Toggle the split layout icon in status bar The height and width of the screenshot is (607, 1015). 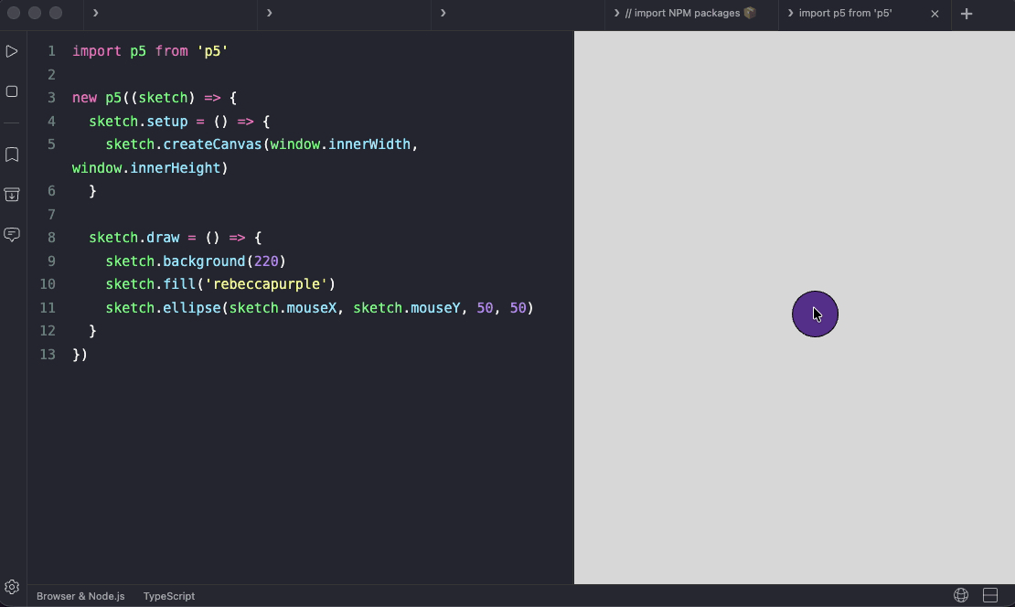[x=989, y=595]
